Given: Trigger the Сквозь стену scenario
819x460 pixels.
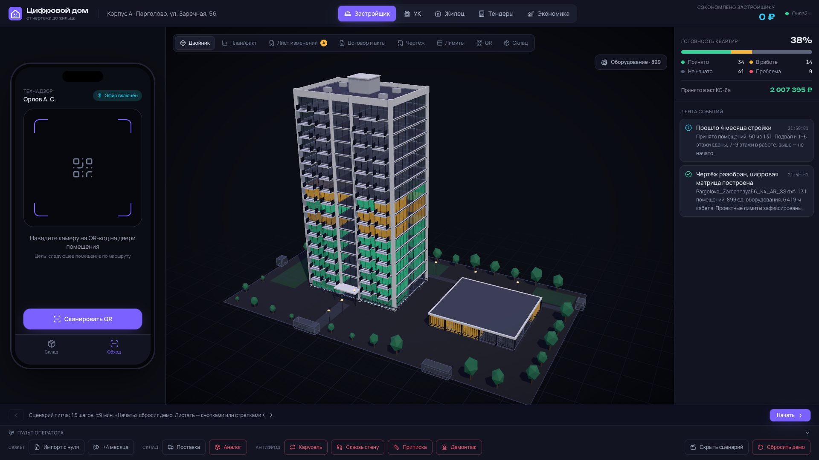Looking at the screenshot, I should click(357, 447).
